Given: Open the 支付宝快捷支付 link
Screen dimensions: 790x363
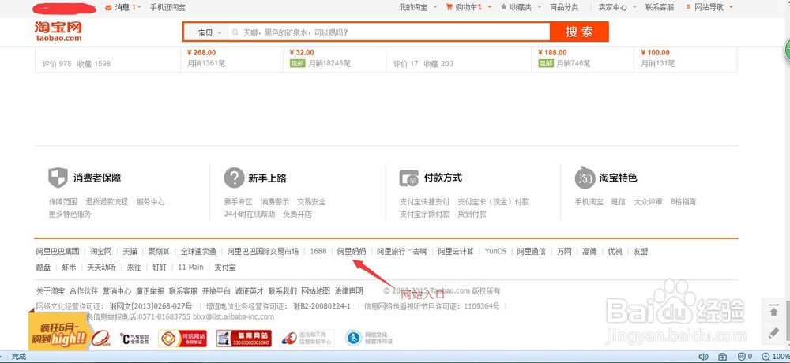Looking at the screenshot, I should 425,202.
